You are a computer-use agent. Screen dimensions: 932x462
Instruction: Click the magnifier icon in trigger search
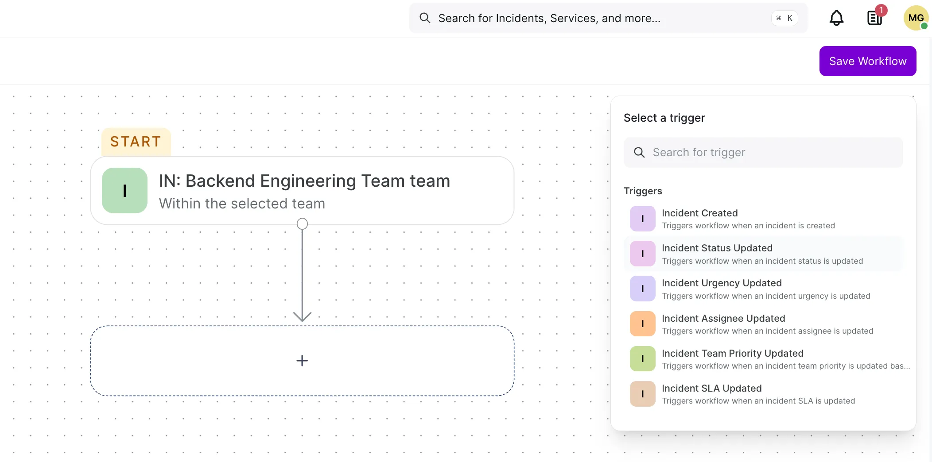coord(639,153)
